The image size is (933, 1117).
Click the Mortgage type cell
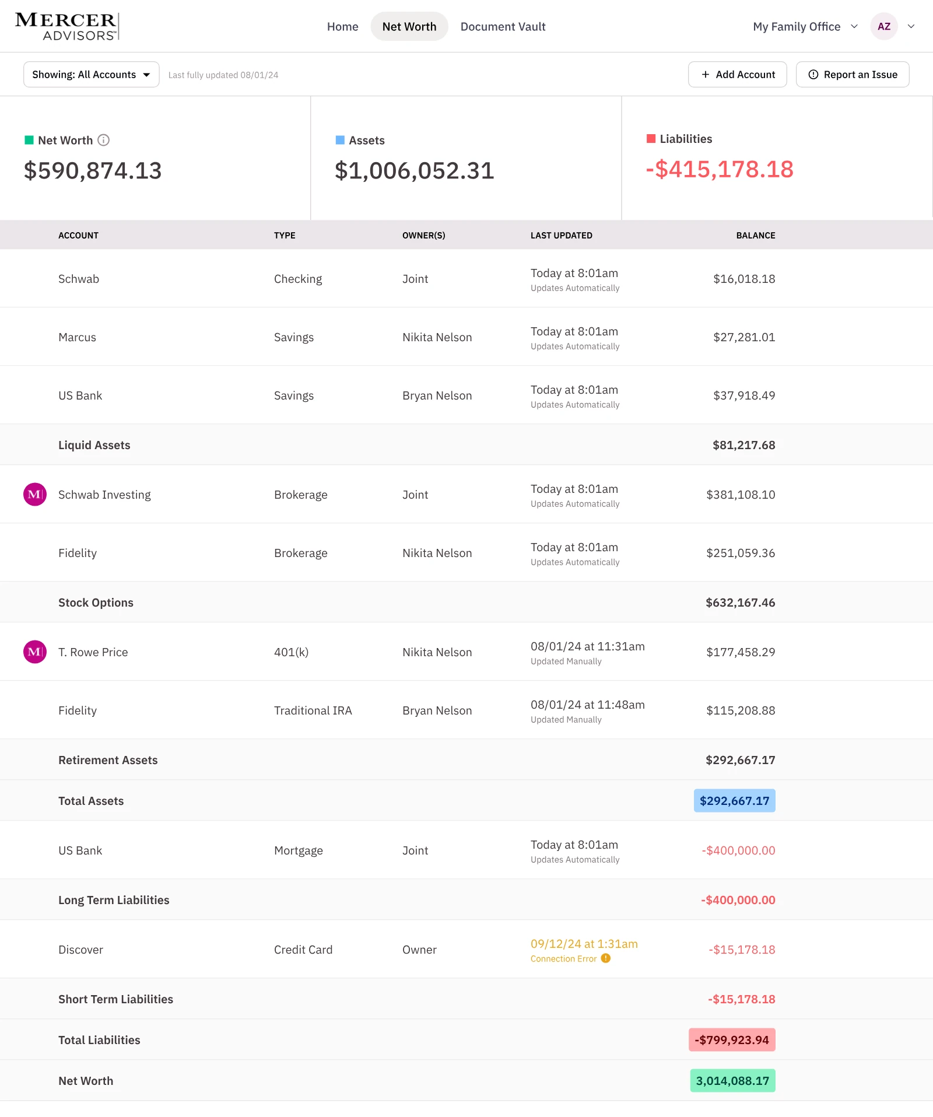tap(299, 850)
